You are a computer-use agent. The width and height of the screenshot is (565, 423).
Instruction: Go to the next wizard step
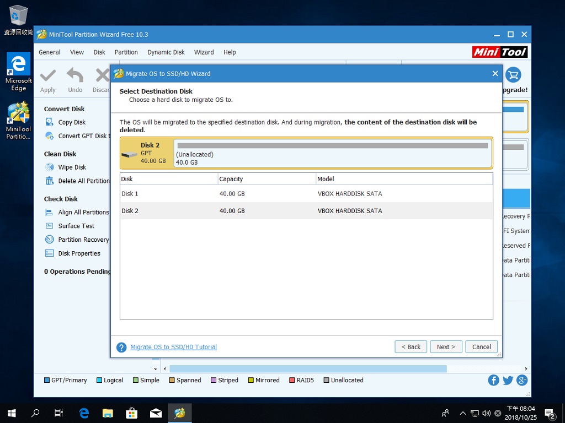[x=446, y=347]
